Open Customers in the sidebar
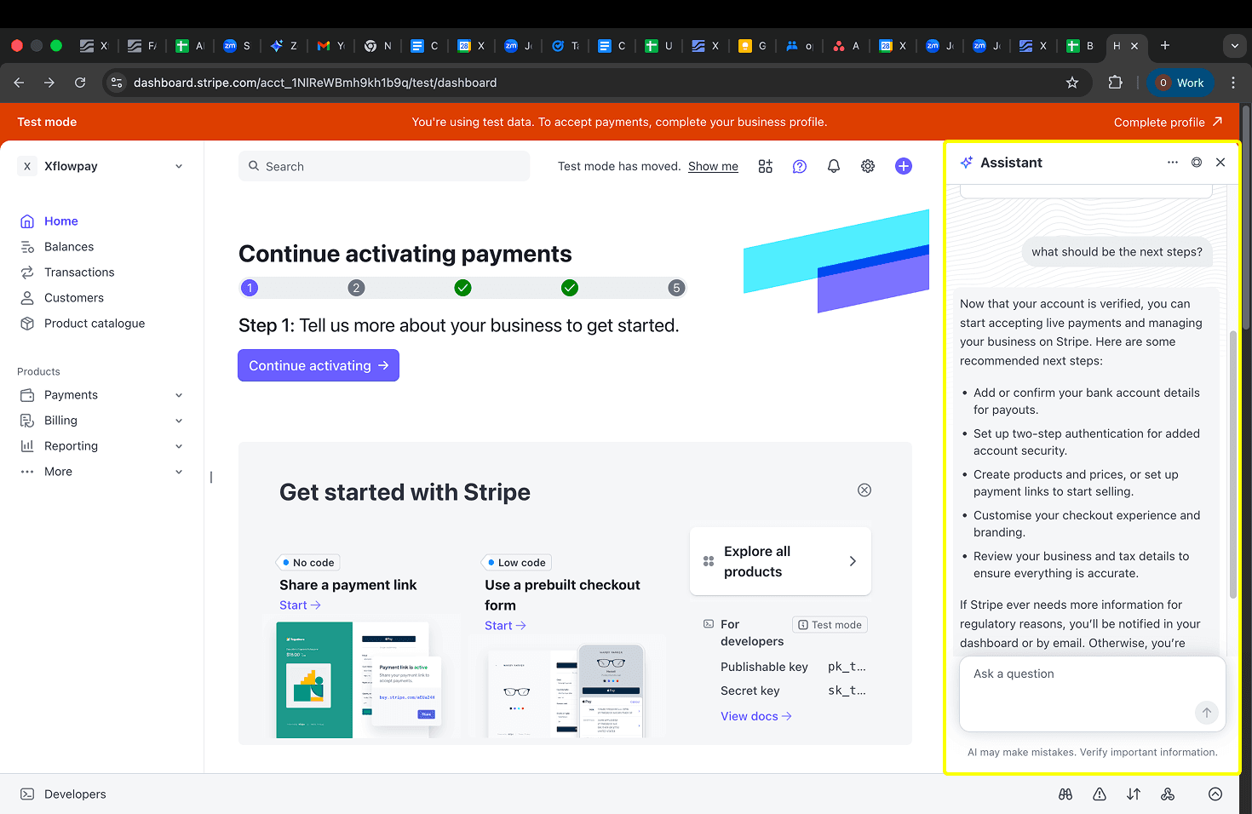This screenshot has height=814, width=1252. point(74,298)
